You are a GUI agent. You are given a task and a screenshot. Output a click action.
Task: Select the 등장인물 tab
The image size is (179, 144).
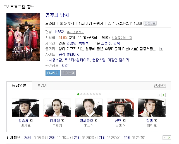click(19, 86)
